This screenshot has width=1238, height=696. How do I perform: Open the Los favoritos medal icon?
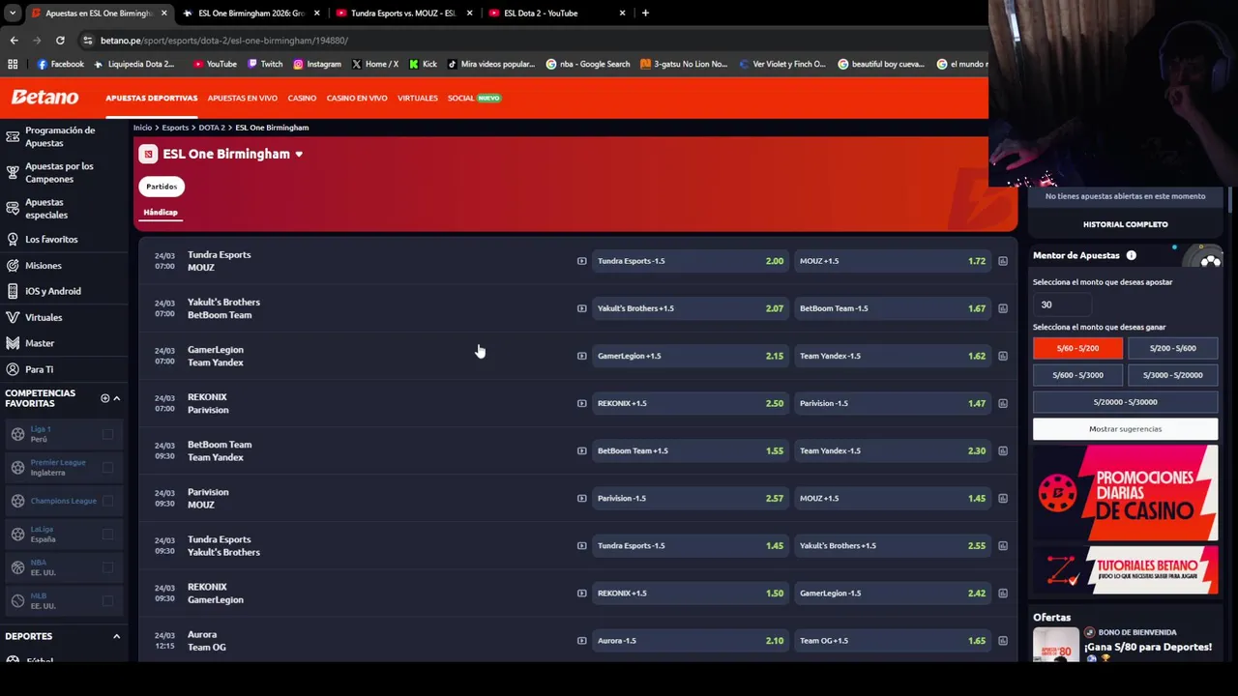13,239
